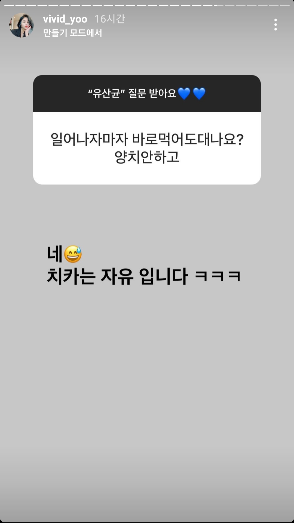
Task: Tap the partially filled current progress segment
Action: 219,5
